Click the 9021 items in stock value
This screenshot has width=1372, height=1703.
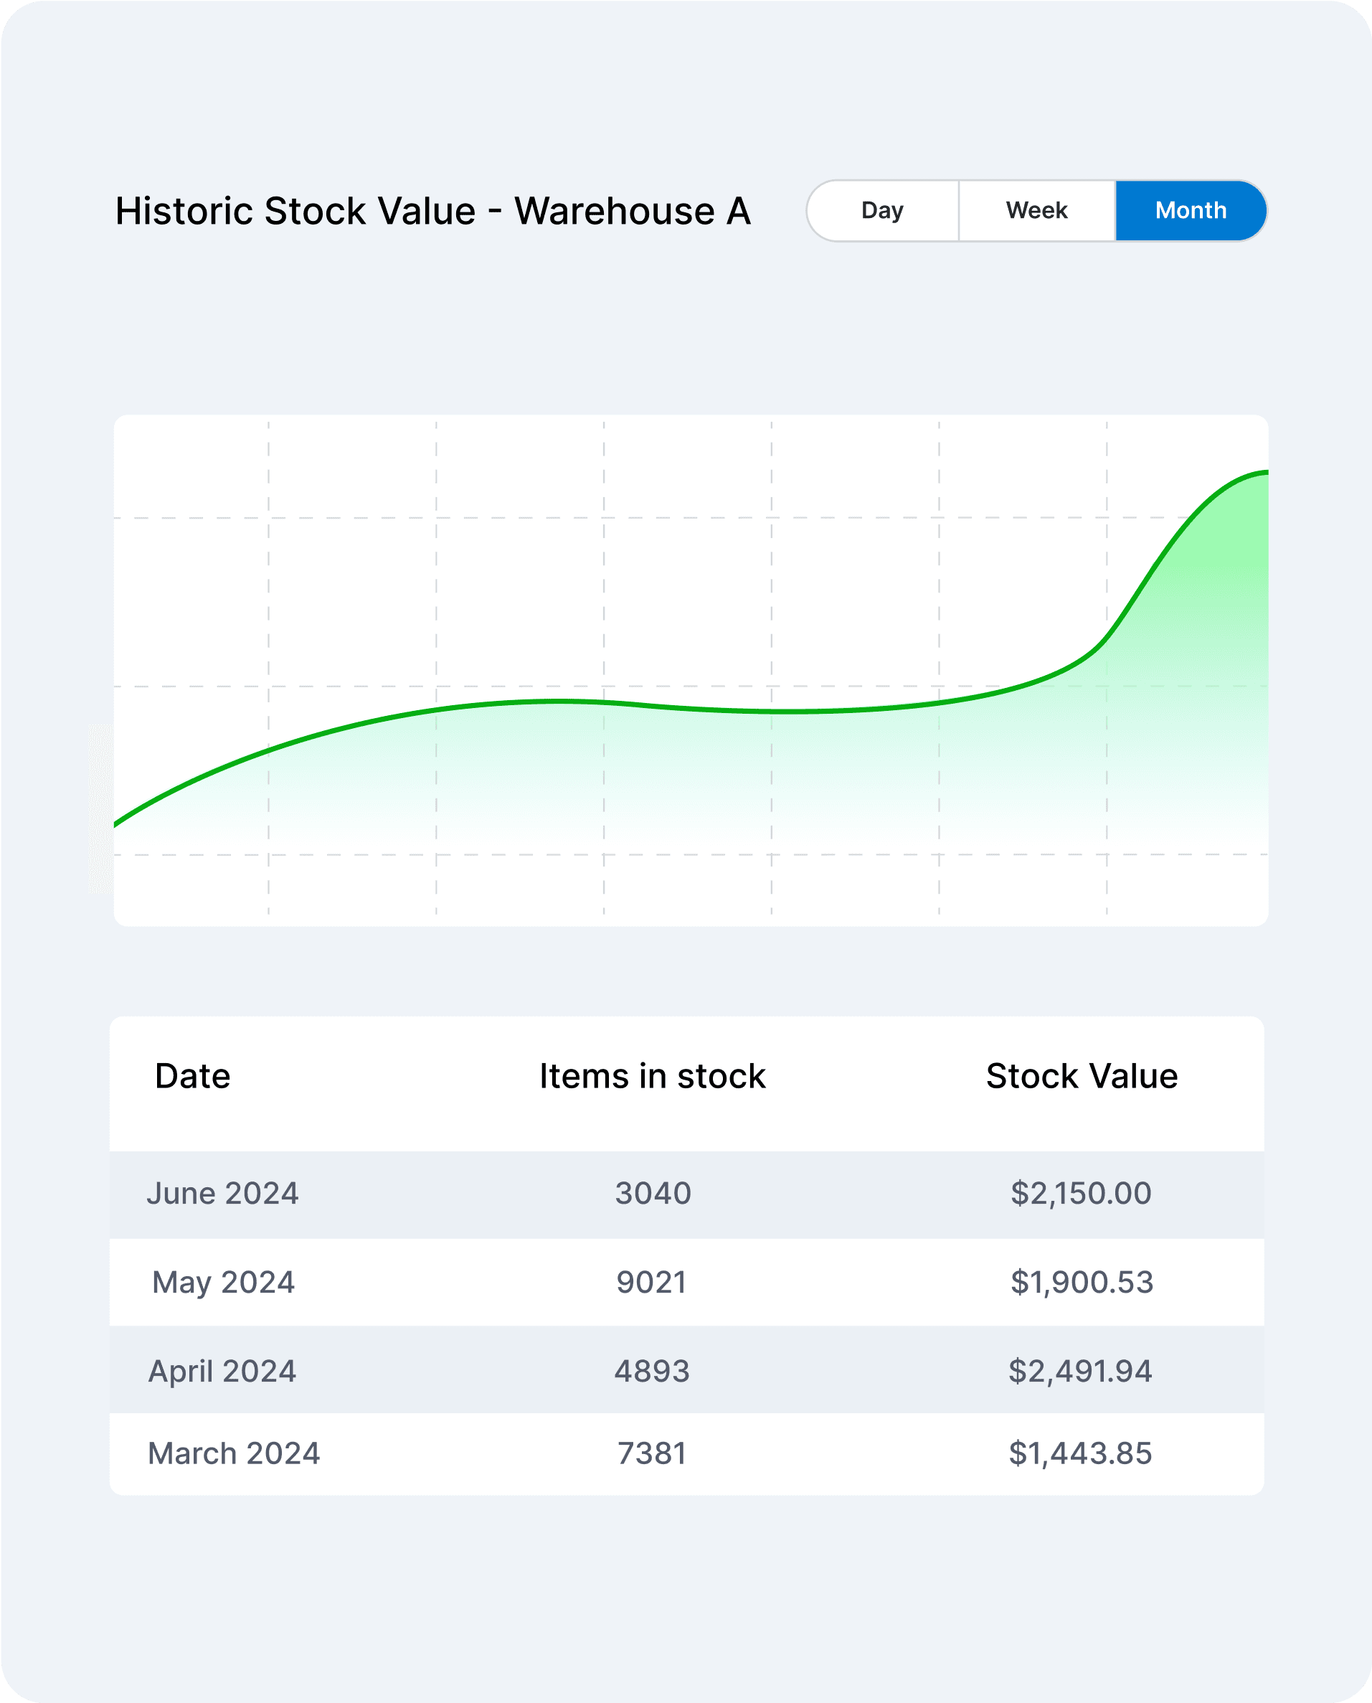[651, 1282]
